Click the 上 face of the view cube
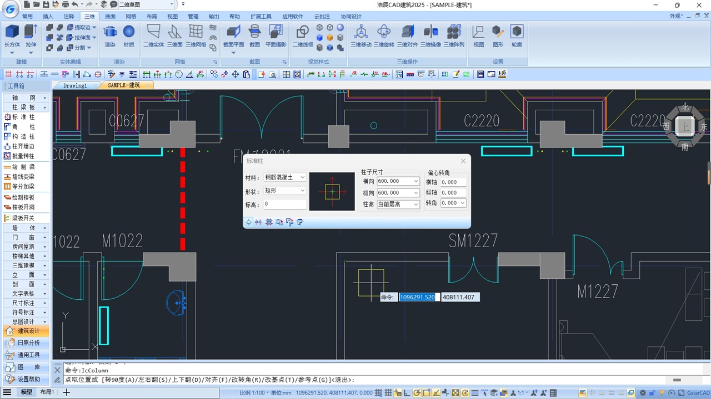Screen dimensions: 711x399 (x=684, y=127)
